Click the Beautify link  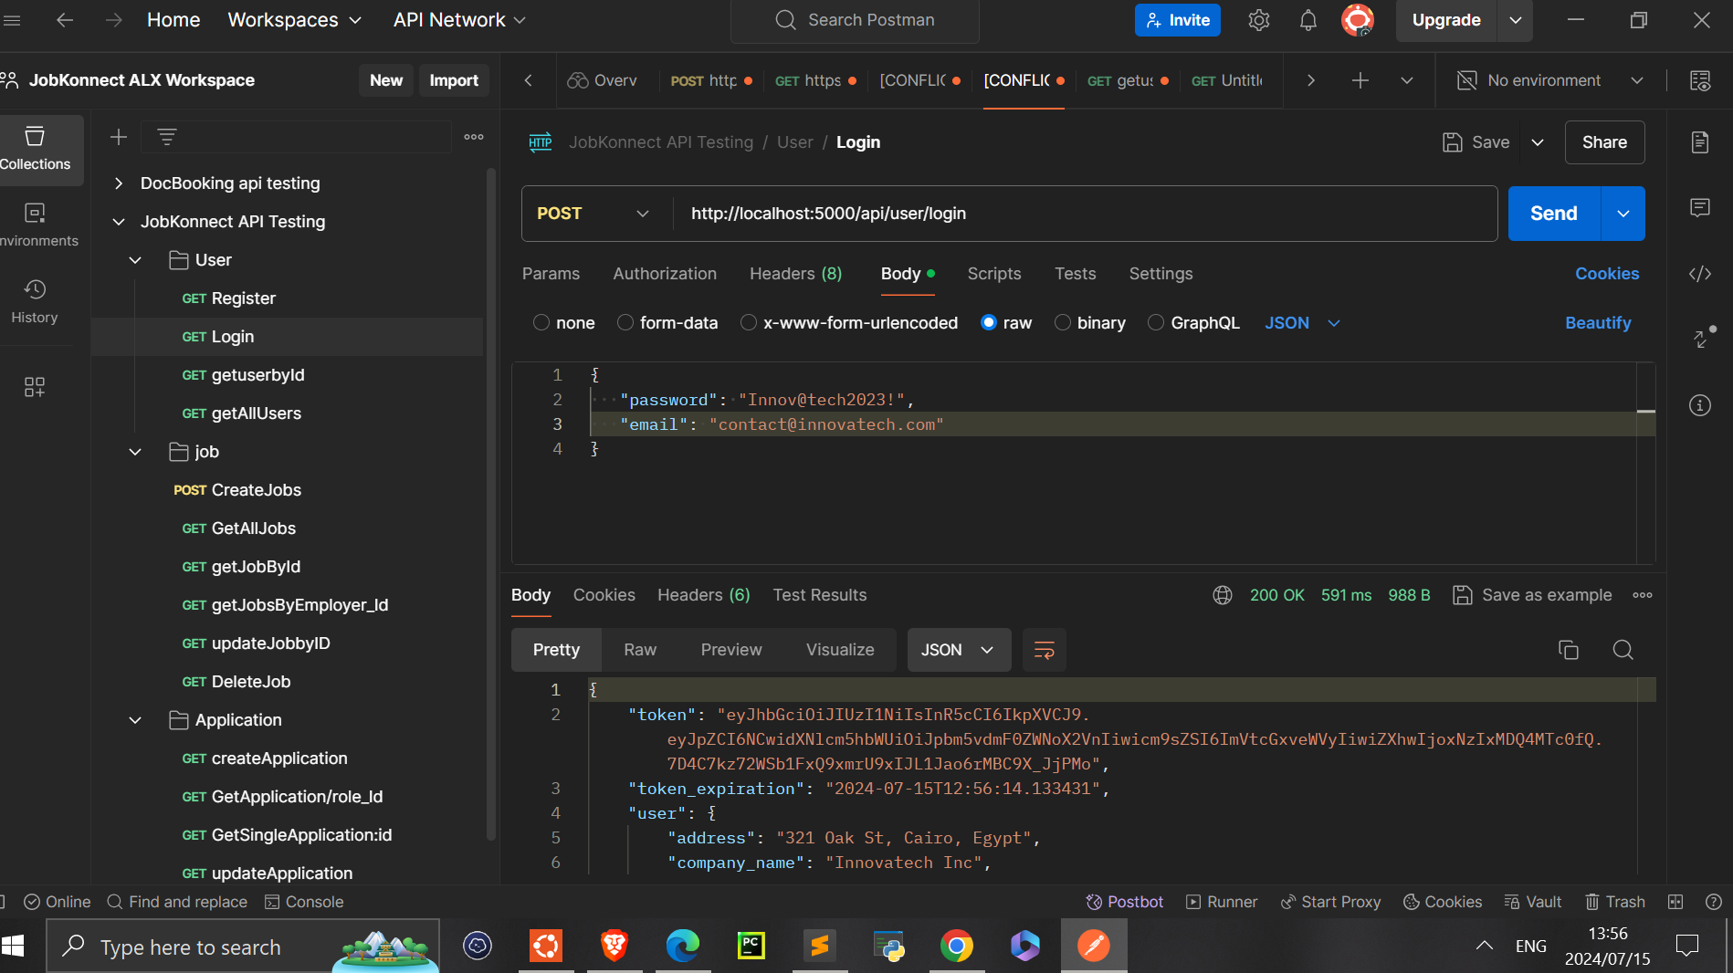[x=1598, y=323]
